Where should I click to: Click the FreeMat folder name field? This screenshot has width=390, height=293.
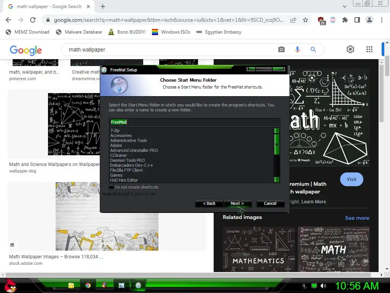pyautogui.click(x=195, y=122)
